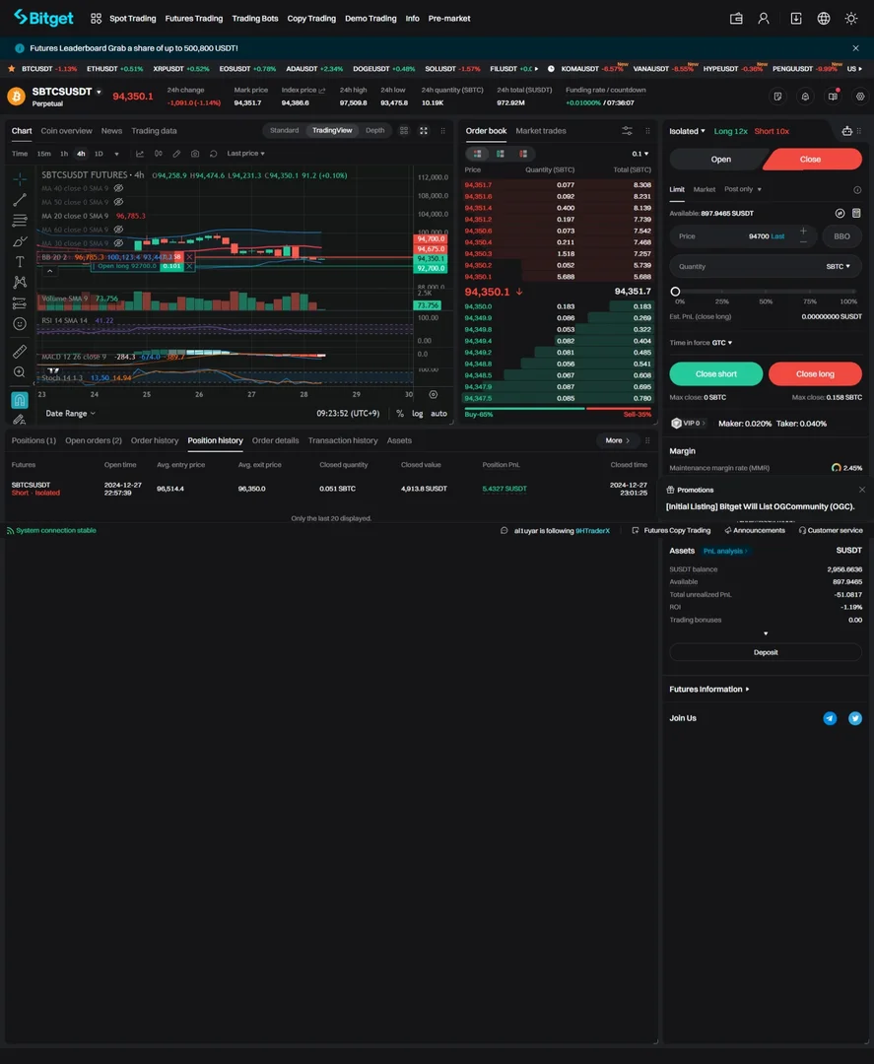Click the quantity percentage slider handle
The height and width of the screenshot is (1064, 874).
[675, 291]
